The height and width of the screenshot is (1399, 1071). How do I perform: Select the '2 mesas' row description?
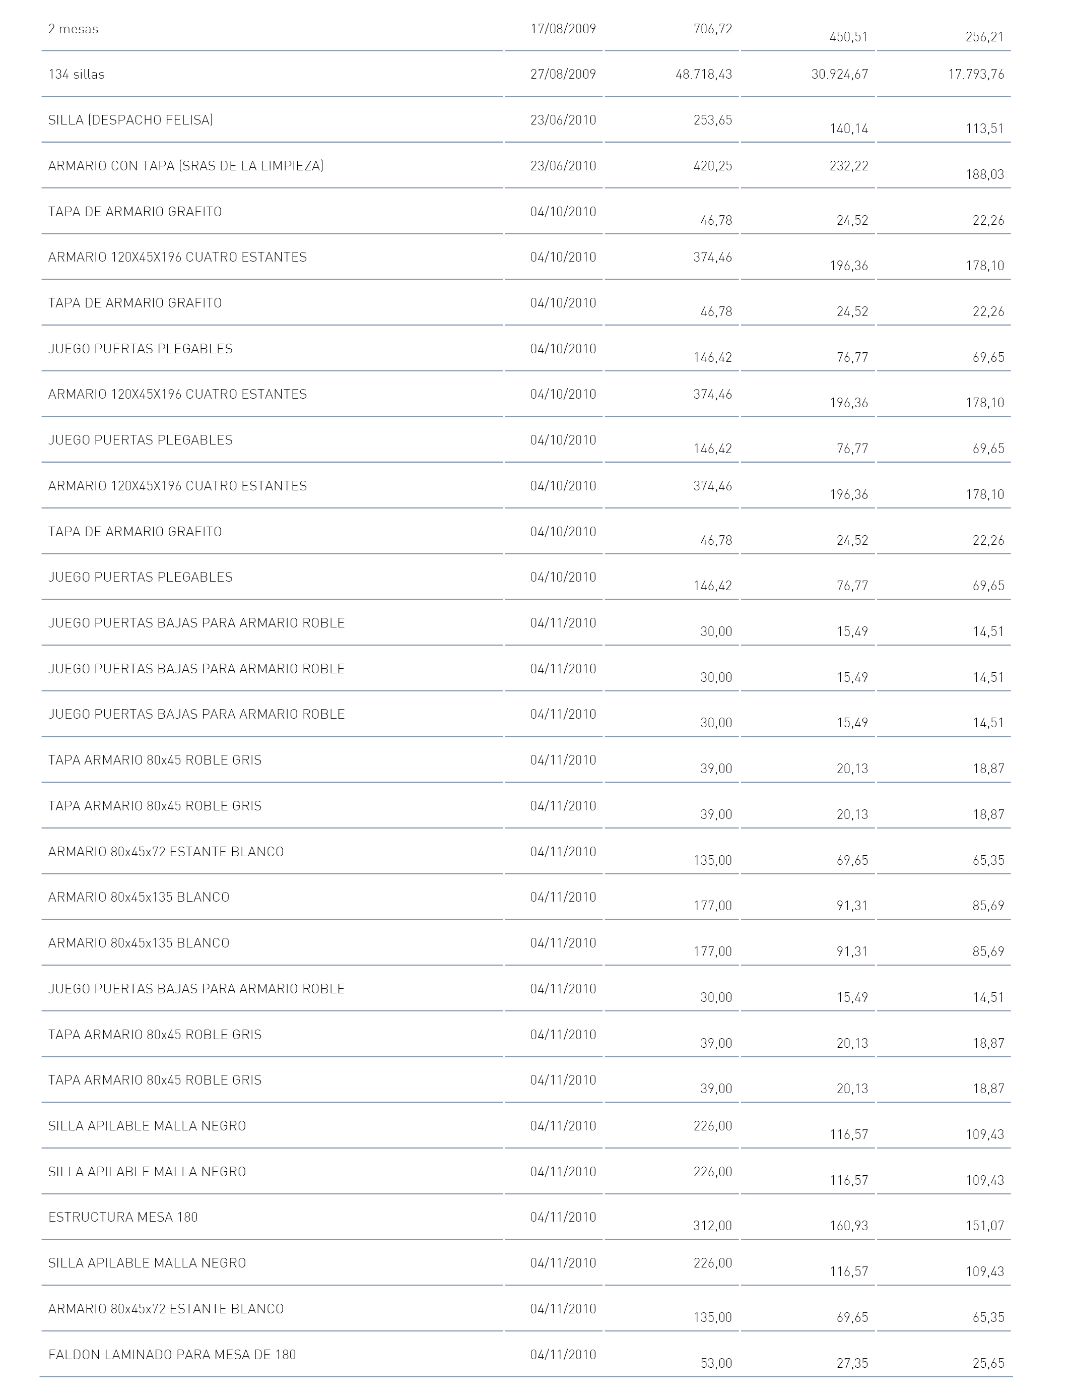tap(74, 29)
